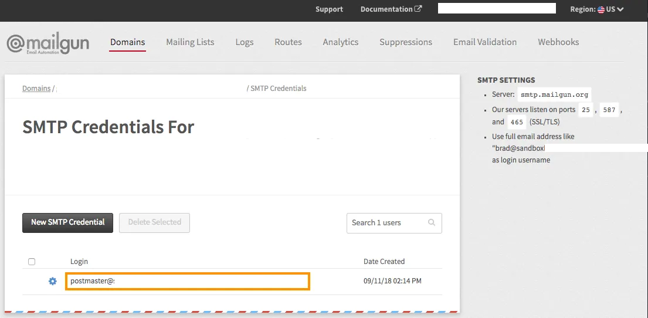Click the gear icon beside postmaster login
Image resolution: width=648 pixels, height=318 pixels.
coord(53,281)
